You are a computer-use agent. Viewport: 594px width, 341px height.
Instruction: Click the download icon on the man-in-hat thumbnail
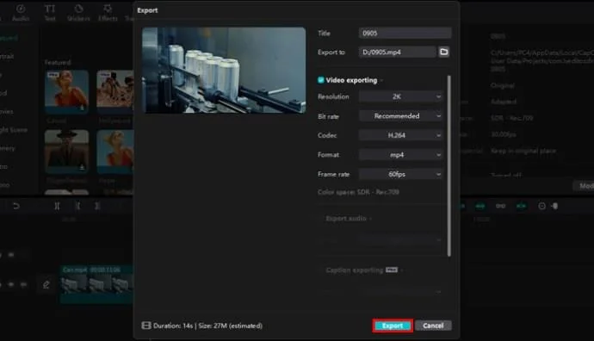click(82, 167)
